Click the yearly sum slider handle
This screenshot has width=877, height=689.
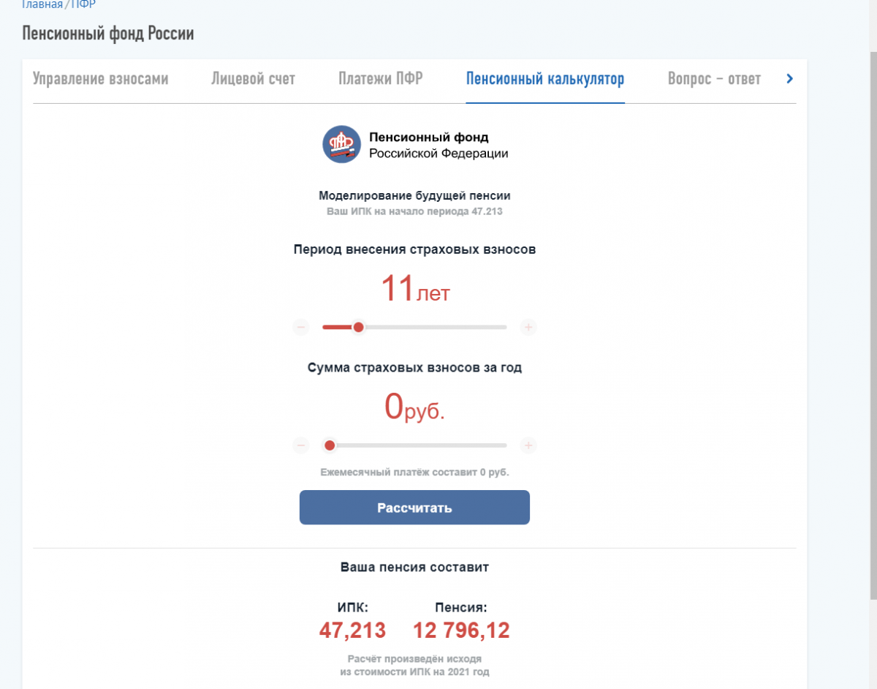[330, 445]
